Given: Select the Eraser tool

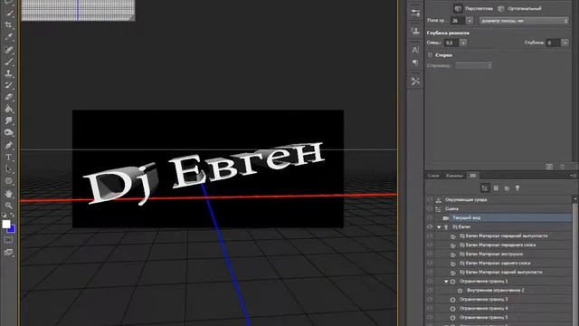Looking at the screenshot, I should 8,97.
